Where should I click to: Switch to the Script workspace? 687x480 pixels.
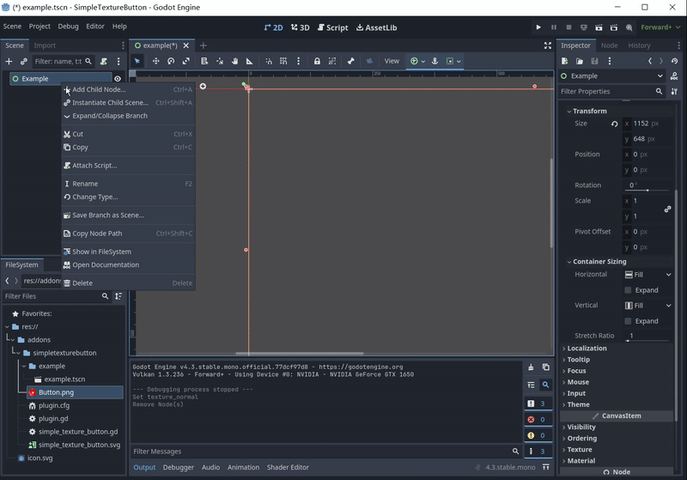[332, 27]
